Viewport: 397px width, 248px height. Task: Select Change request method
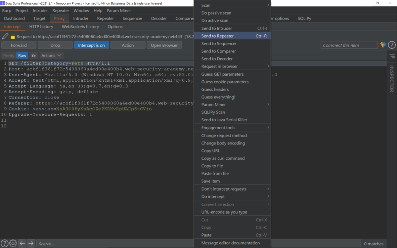pyautogui.click(x=232, y=135)
